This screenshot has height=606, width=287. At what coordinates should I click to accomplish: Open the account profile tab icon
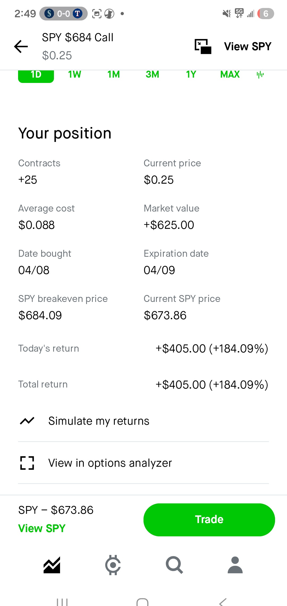[x=235, y=565]
